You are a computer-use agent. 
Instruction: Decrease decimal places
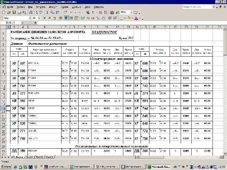click(x=103, y=18)
